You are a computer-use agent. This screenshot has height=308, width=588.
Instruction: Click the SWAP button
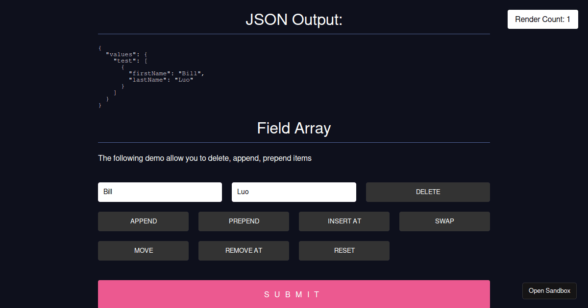pos(444,221)
